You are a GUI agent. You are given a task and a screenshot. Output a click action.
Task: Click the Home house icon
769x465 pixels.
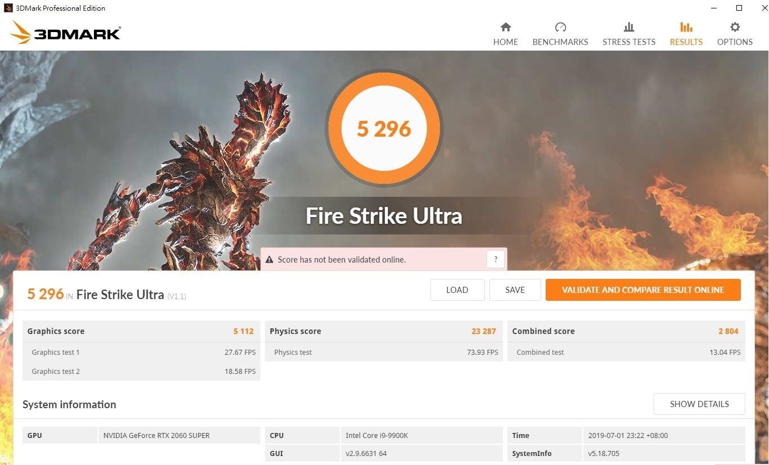[505, 27]
